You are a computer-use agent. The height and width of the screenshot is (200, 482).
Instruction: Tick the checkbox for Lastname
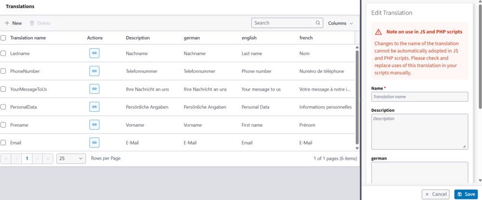[x=3, y=53]
